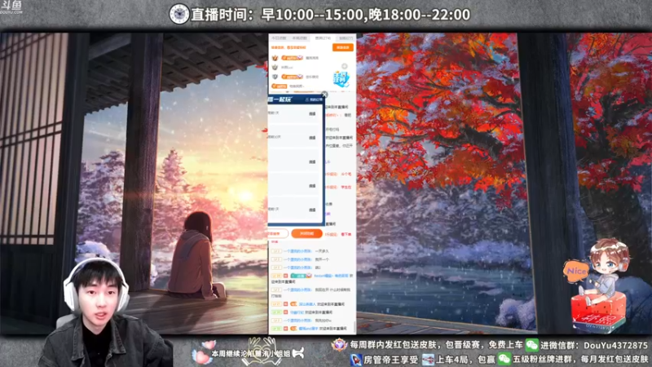
Task: Click the blue sticker graphic in the rank panel
Action: (341, 78)
